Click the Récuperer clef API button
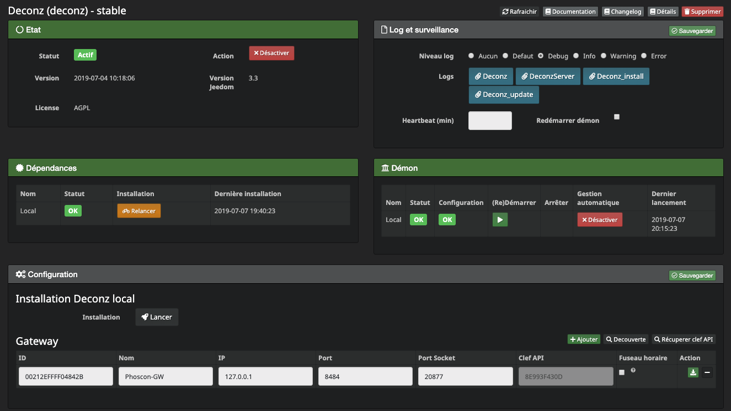 click(x=684, y=339)
